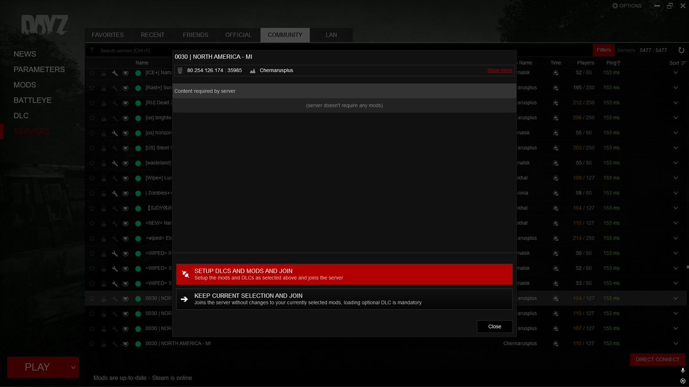
Task: Click the lock icon on the [RU] Dead row
Action: [x=104, y=103]
